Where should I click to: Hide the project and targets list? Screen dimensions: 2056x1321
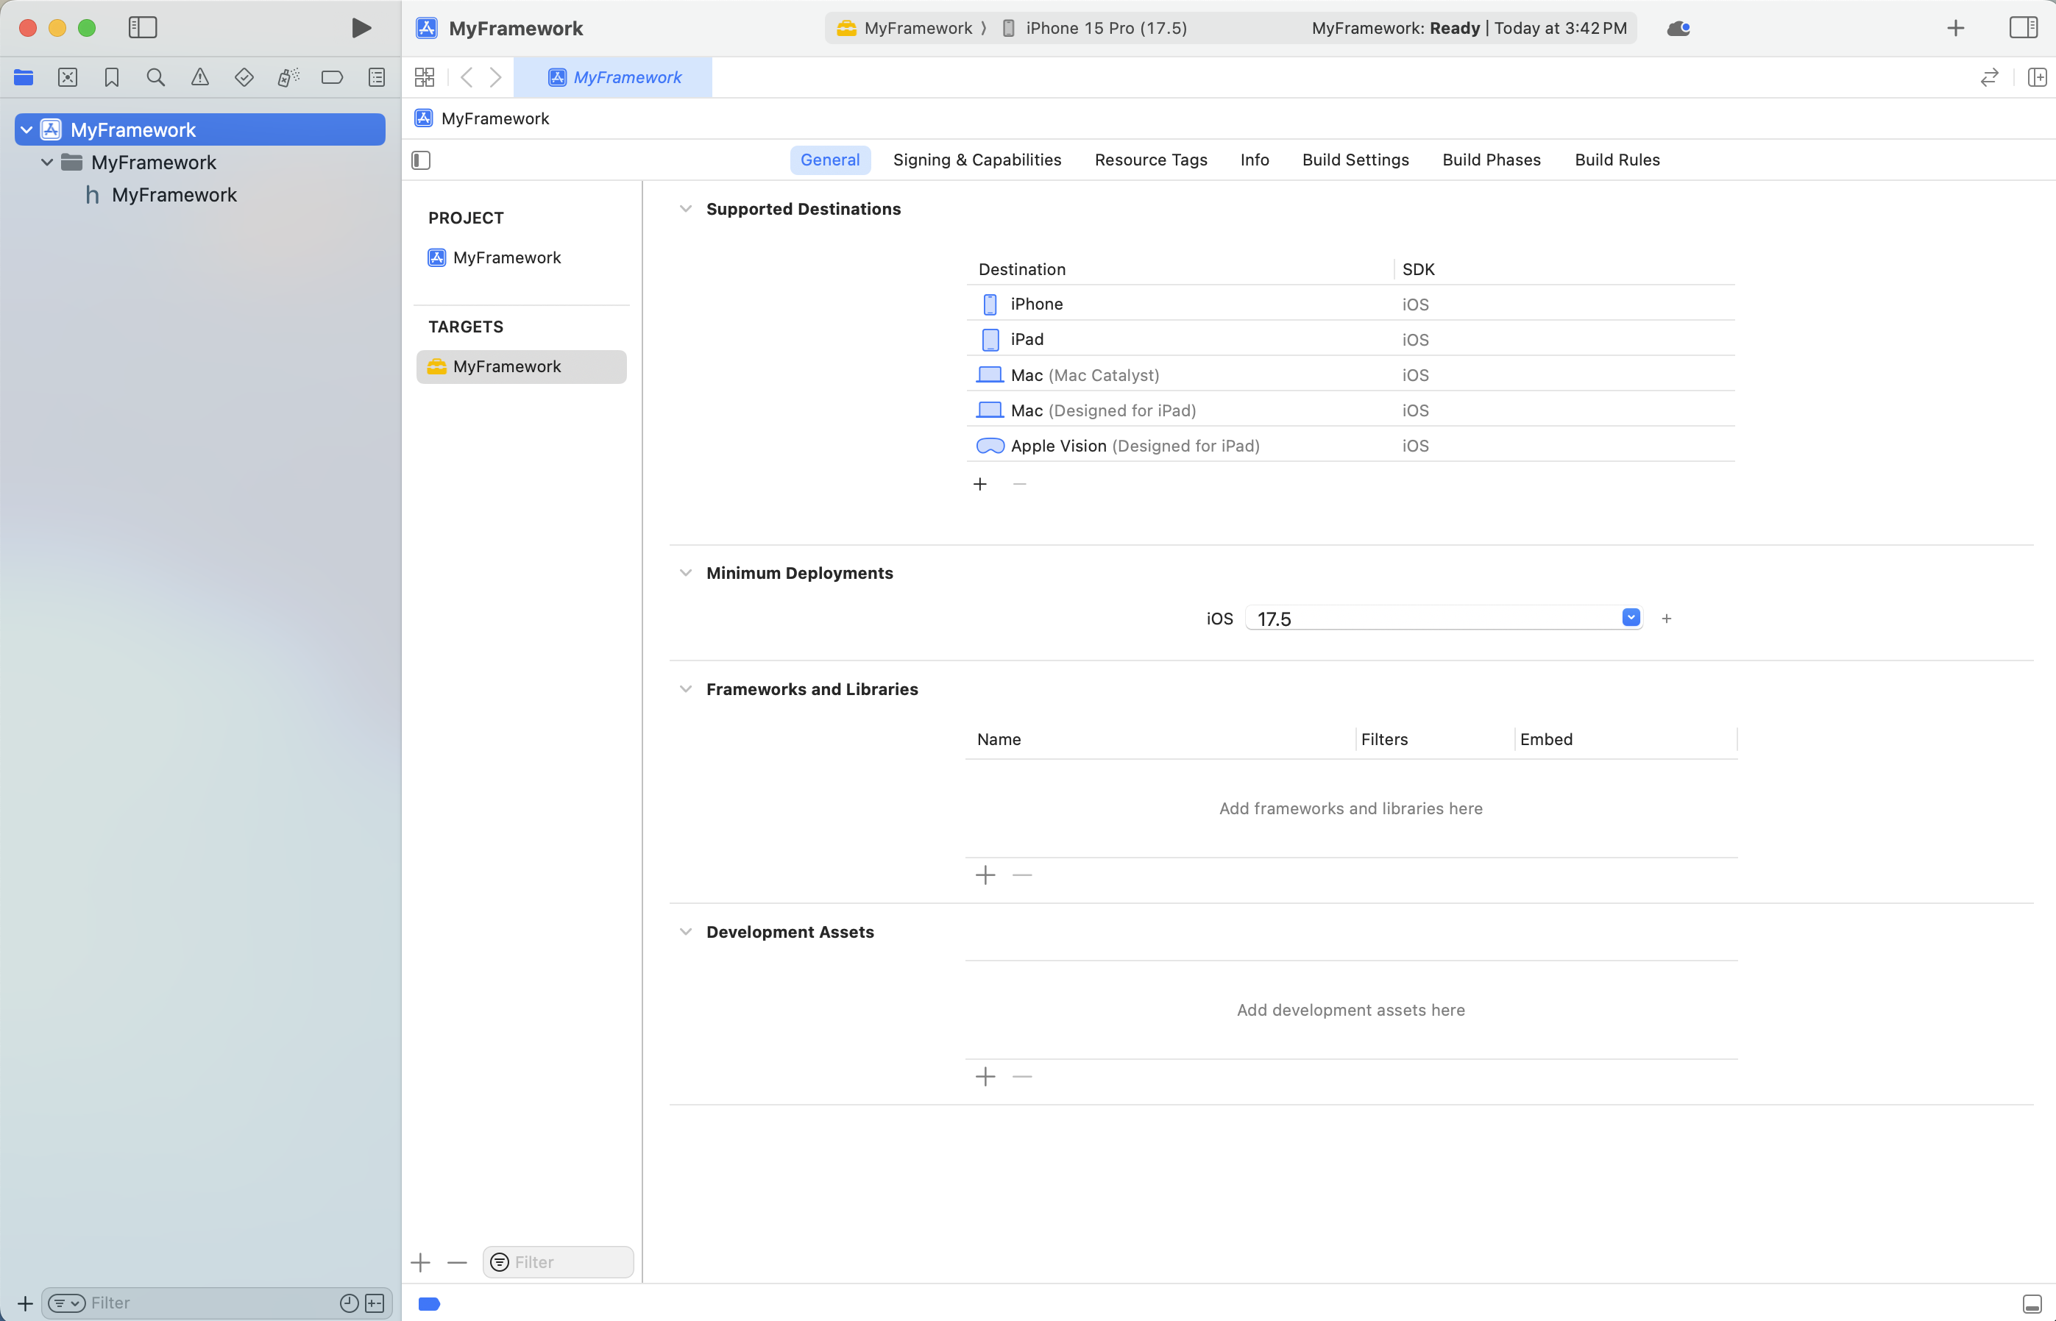(422, 160)
